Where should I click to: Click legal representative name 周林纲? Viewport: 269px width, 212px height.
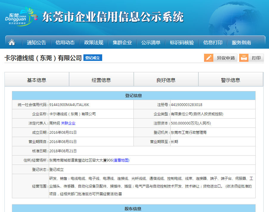55,123
